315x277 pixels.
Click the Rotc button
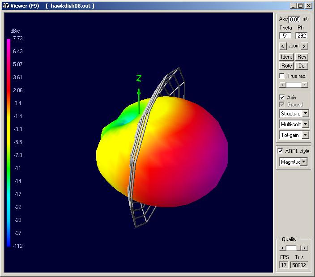(x=286, y=66)
